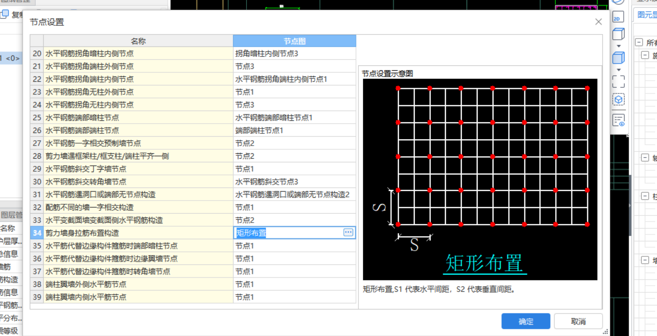Click the 节点图 column header
The image size is (657, 336).
pyautogui.click(x=295, y=41)
